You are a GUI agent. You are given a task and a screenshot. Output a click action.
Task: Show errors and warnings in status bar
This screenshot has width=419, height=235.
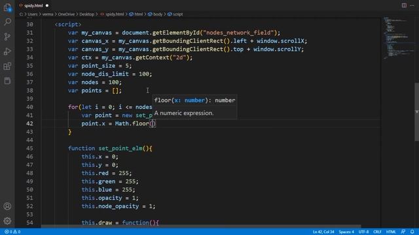point(12,232)
